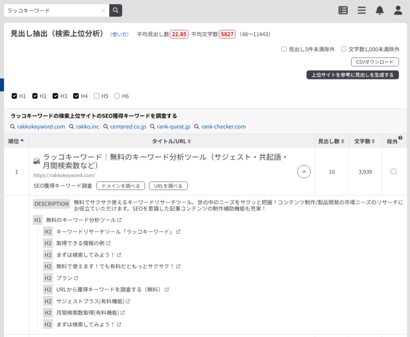Open the hamburger menu icon

click(x=362, y=10)
